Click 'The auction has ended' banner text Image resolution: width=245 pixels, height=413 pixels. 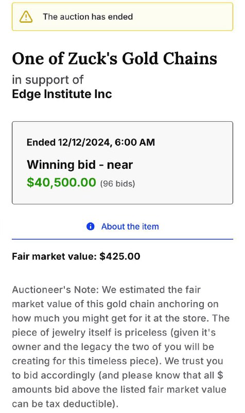(x=88, y=17)
